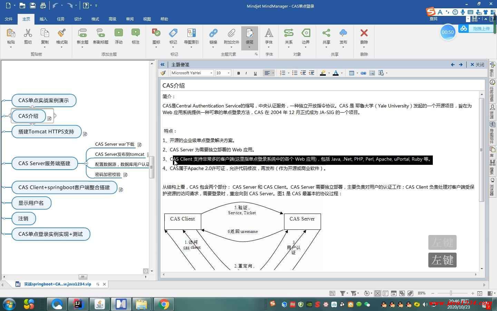Switch to the 视图 ribbon tab
This screenshot has width=497, height=311.
click(x=147, y=19)
